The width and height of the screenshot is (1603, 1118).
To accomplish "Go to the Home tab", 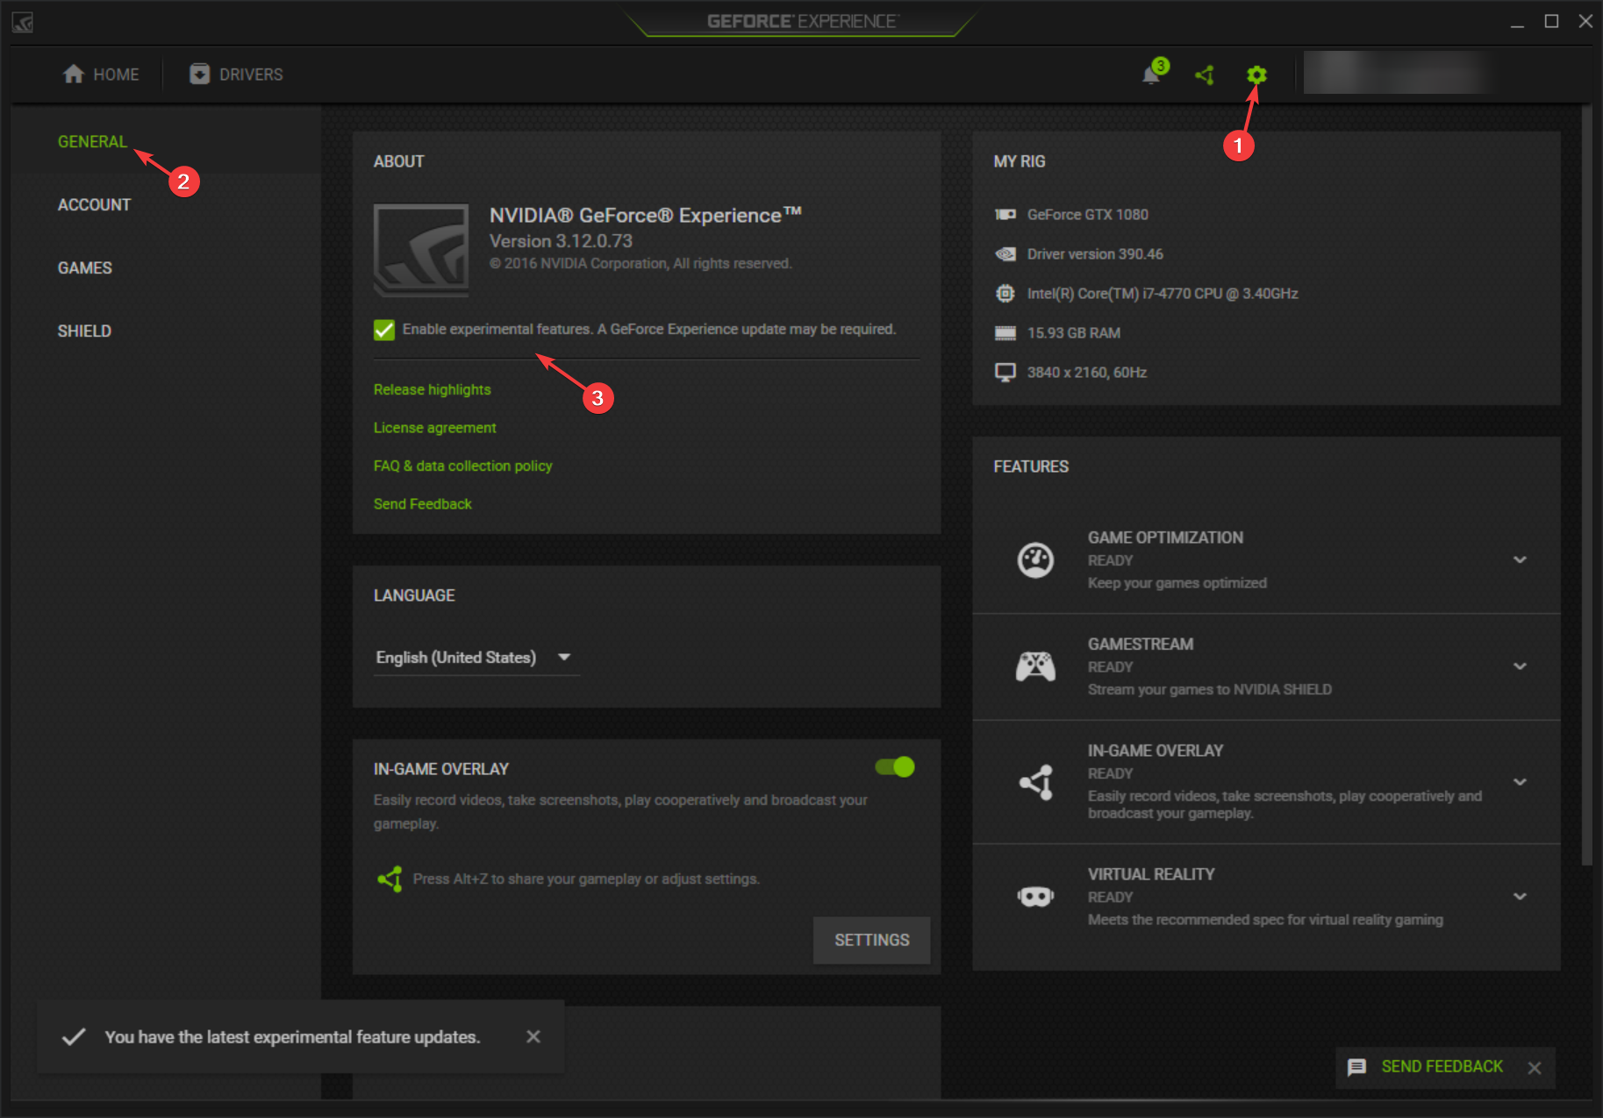I will 101,75.
